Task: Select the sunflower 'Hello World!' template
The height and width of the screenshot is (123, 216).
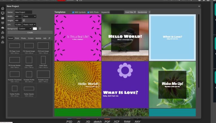Action: [x=78, y=85]
